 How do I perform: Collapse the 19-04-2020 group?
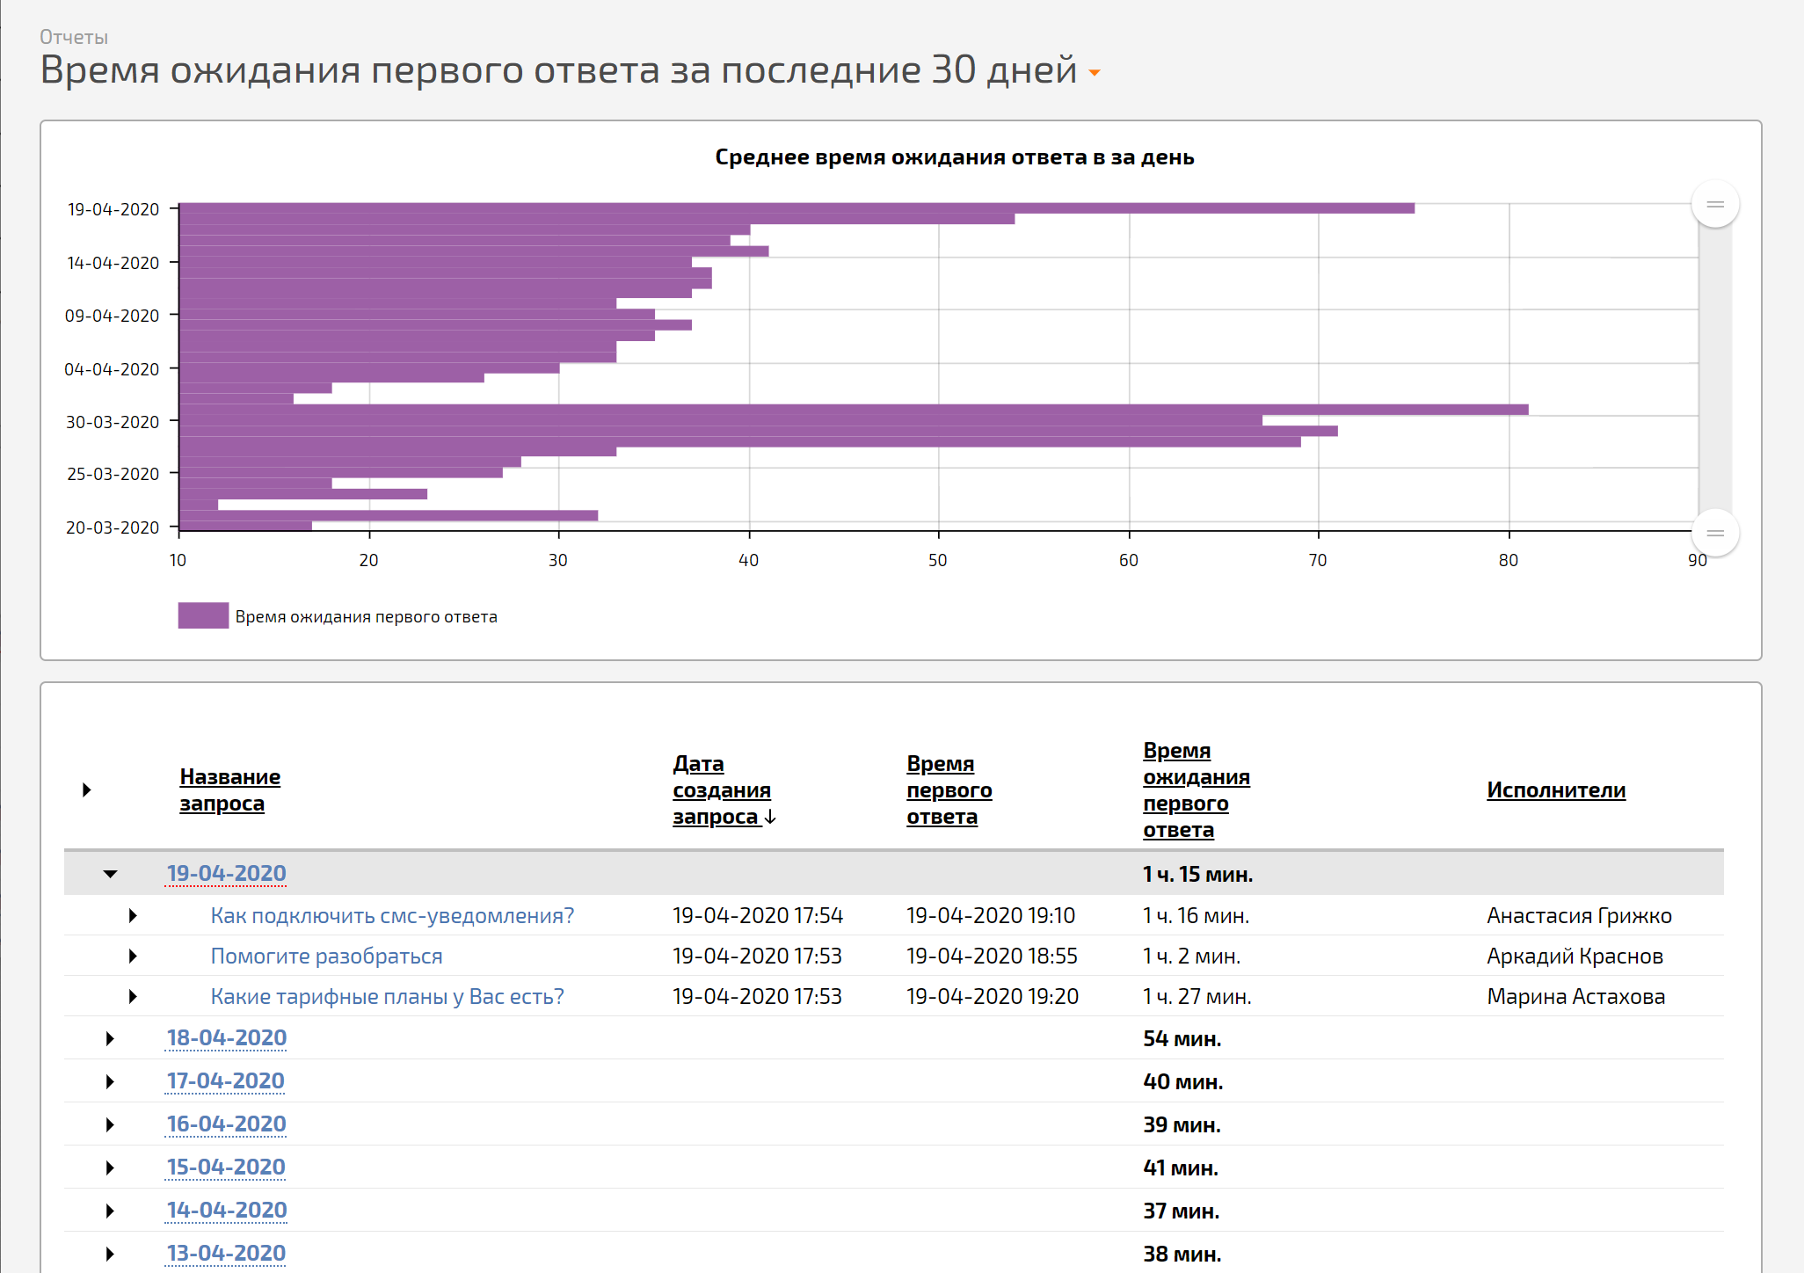point(110,874)
